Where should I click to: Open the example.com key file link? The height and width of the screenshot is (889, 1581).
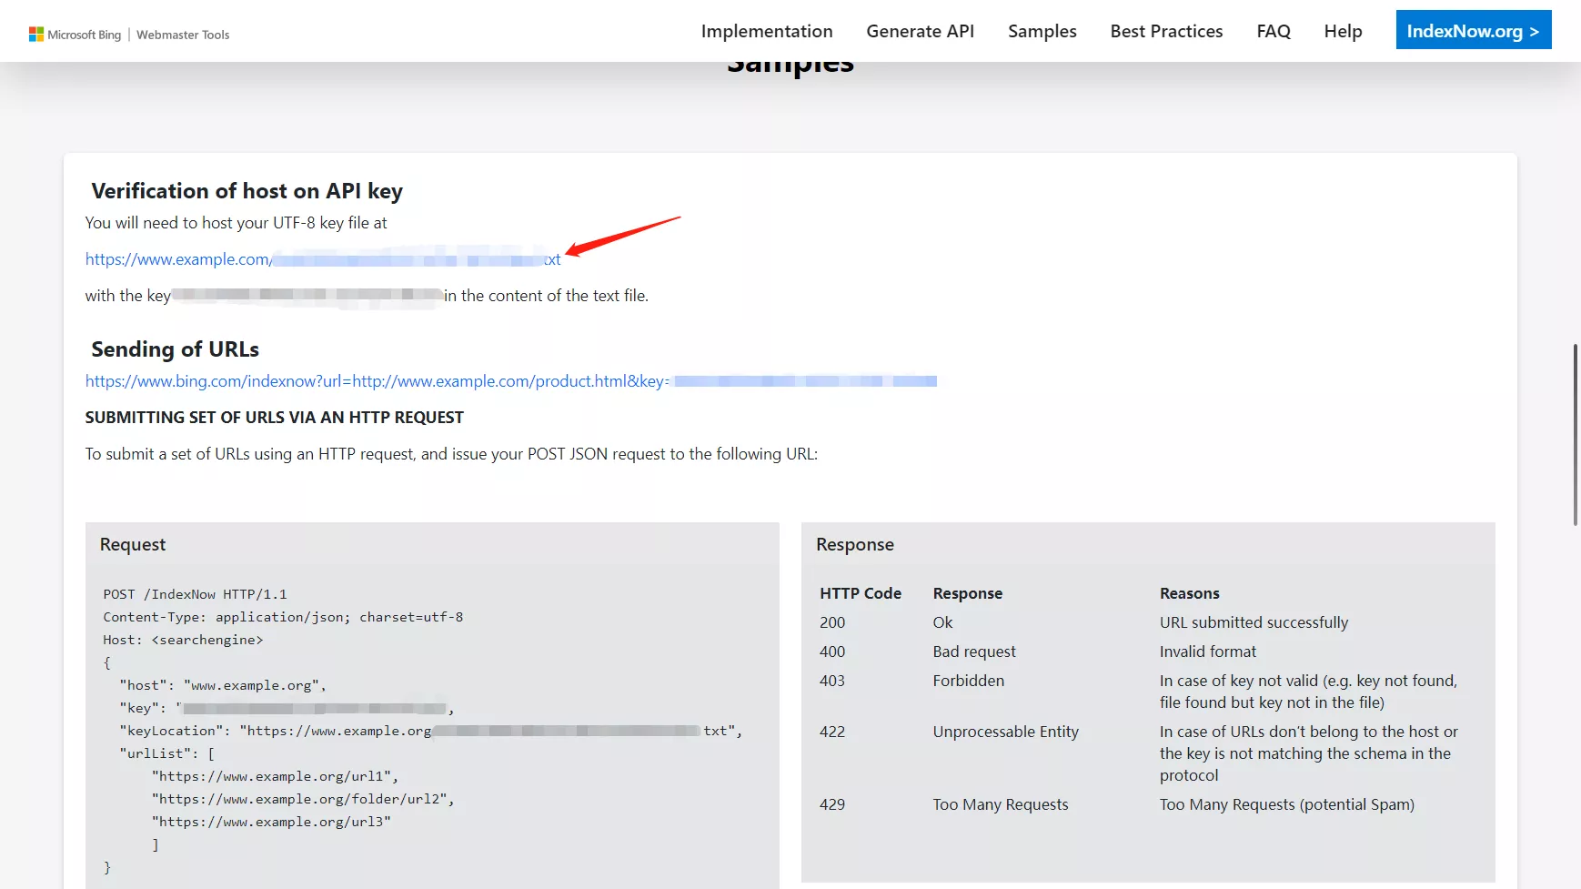coord(322,259)
